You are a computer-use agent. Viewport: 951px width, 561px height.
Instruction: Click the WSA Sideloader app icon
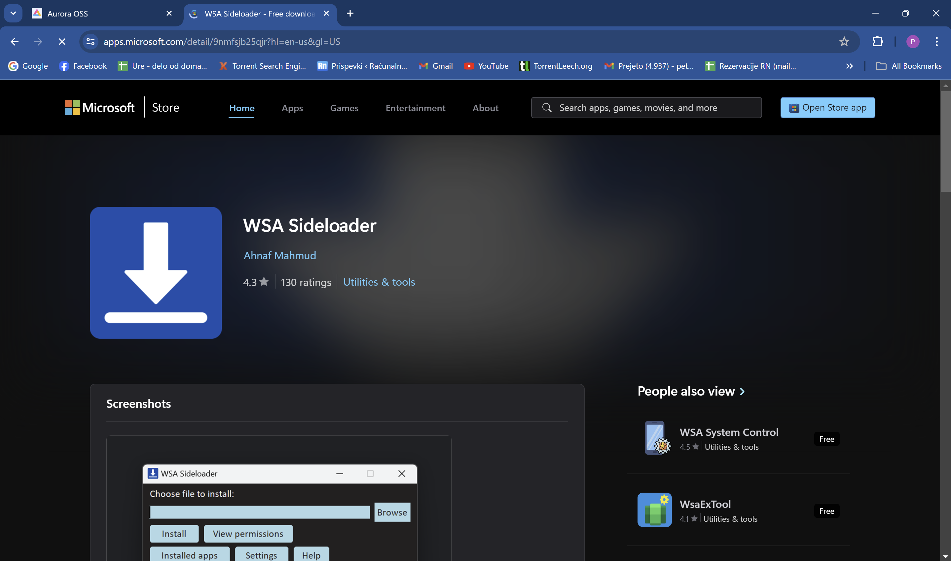pos(156,272)
